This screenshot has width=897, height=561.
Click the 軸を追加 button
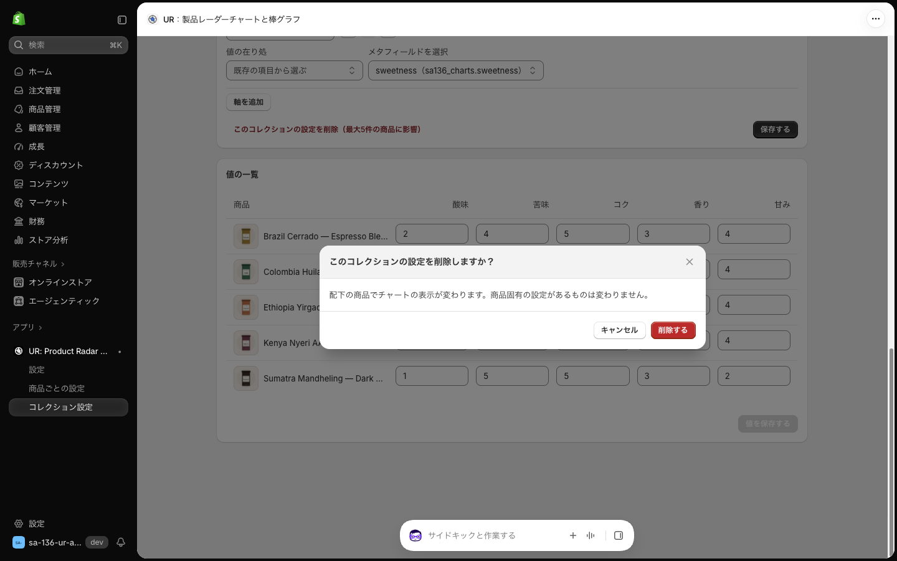coord(249,102)
